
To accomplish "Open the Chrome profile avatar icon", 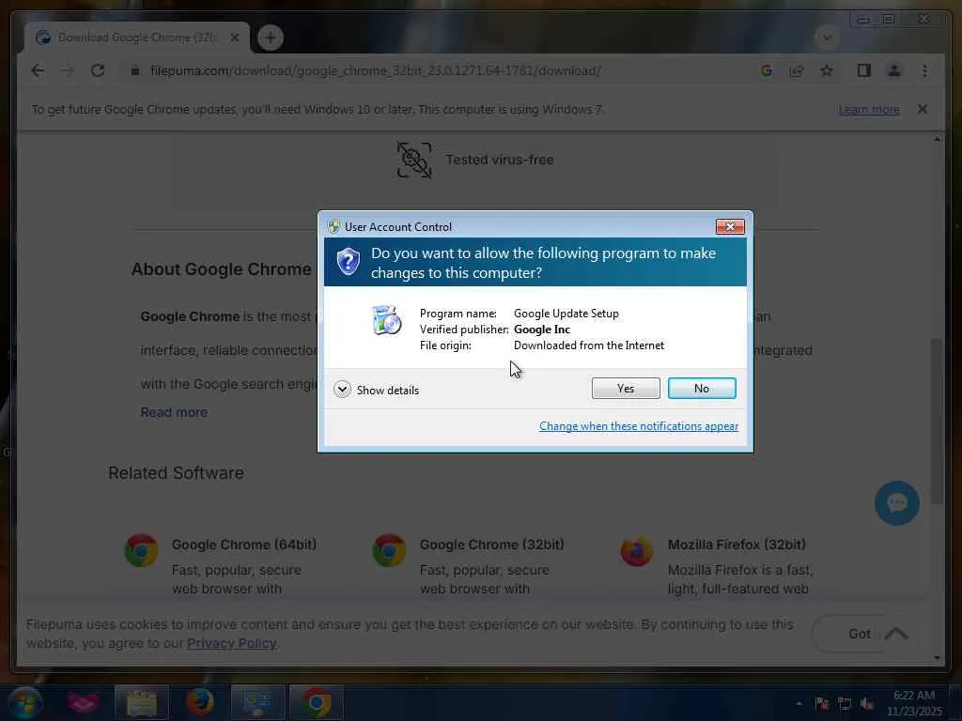I will 894,70.
